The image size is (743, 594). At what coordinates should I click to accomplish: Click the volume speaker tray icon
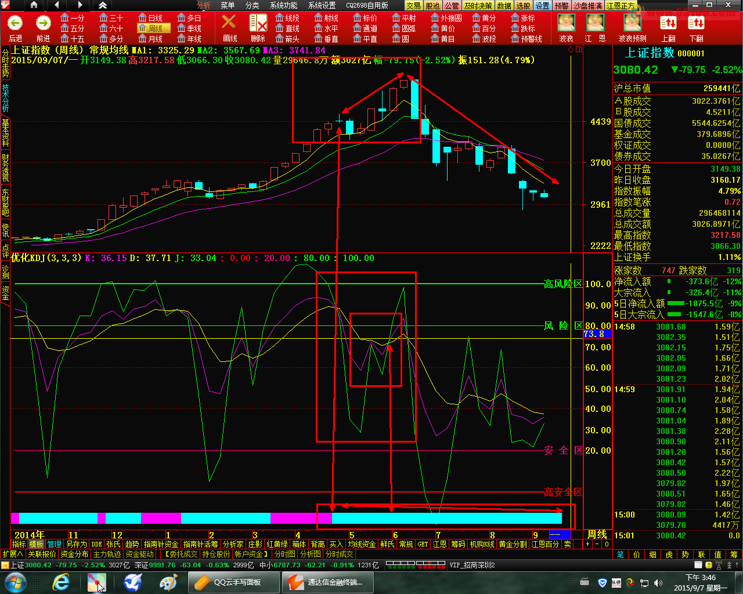(658, 582)
